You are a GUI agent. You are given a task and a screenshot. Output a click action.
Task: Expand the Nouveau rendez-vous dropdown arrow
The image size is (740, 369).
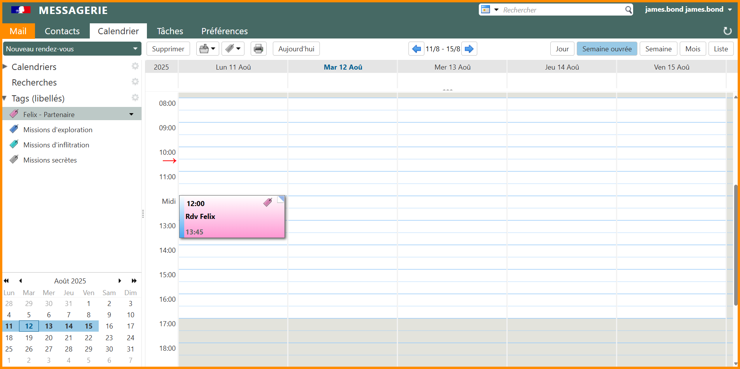[135, 49]
